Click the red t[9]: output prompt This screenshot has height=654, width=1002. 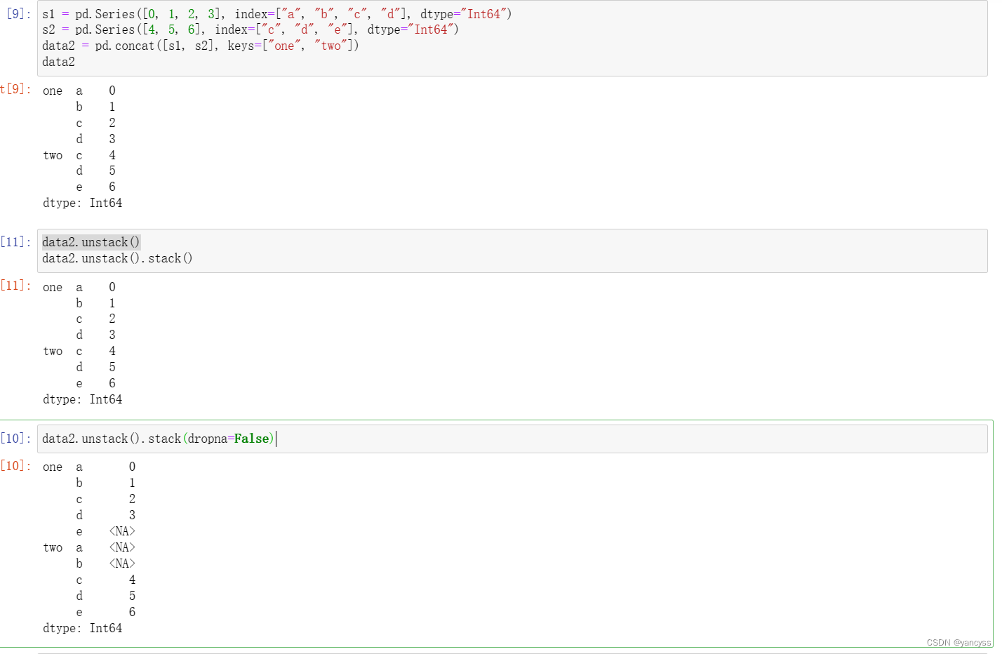(16, 89)
